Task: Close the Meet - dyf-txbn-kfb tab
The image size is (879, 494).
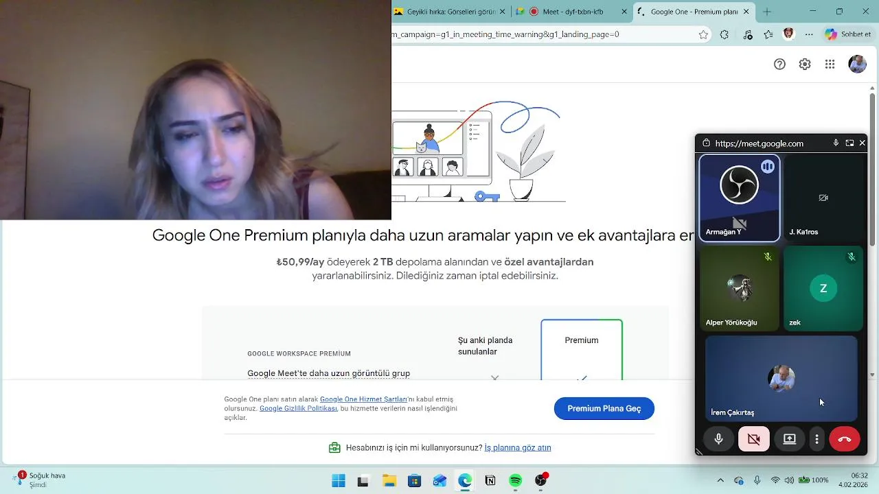Action: [x=624, y=12]
